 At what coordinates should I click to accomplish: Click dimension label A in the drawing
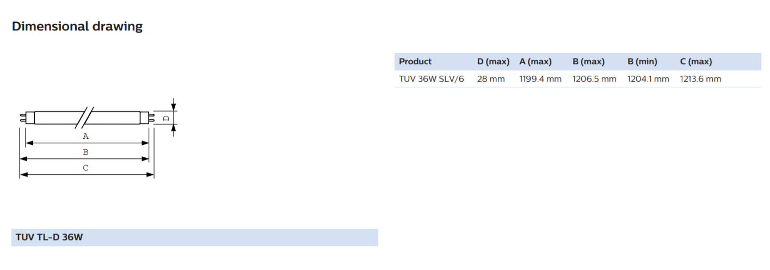pos(85,137)
